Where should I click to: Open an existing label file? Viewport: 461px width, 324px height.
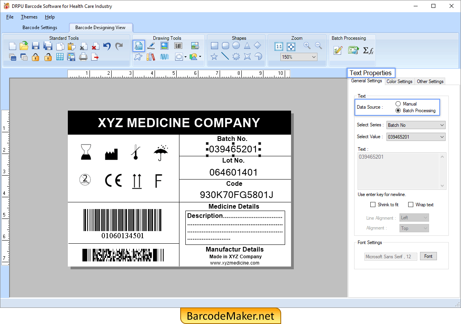[x=24, y=46]
